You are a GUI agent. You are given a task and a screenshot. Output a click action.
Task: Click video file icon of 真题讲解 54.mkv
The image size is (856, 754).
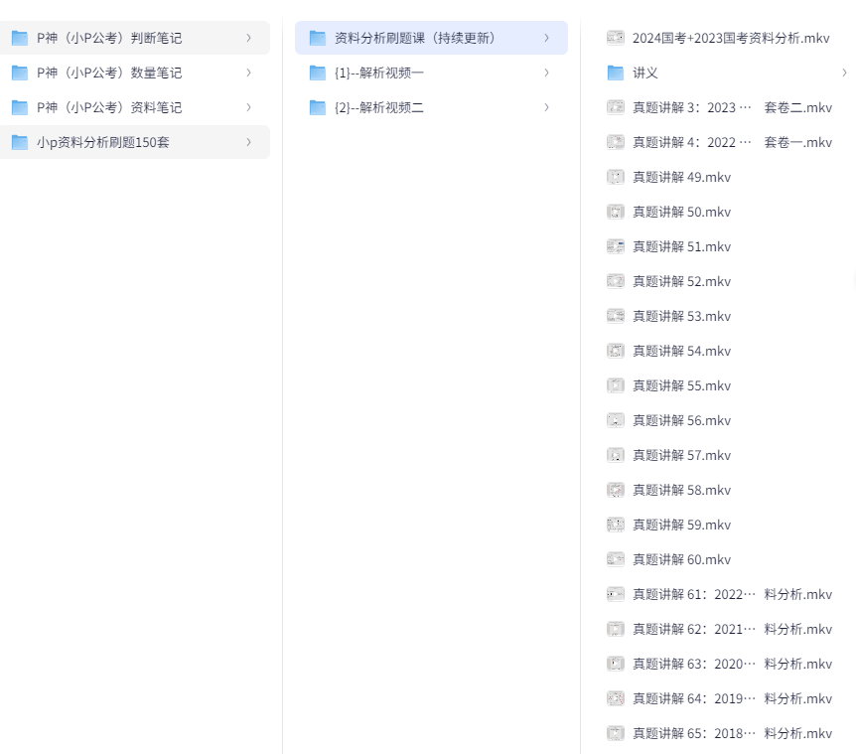pos(616,351)
